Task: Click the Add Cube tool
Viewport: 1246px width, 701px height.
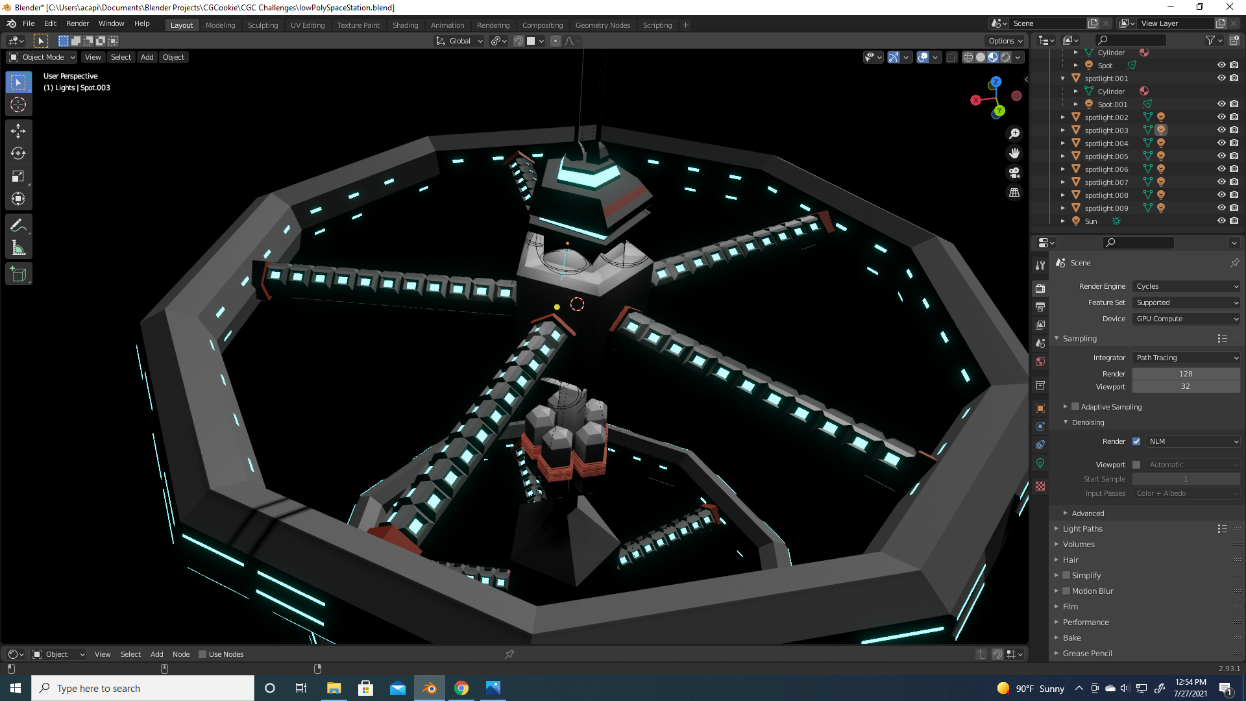Action: (18, 275)
